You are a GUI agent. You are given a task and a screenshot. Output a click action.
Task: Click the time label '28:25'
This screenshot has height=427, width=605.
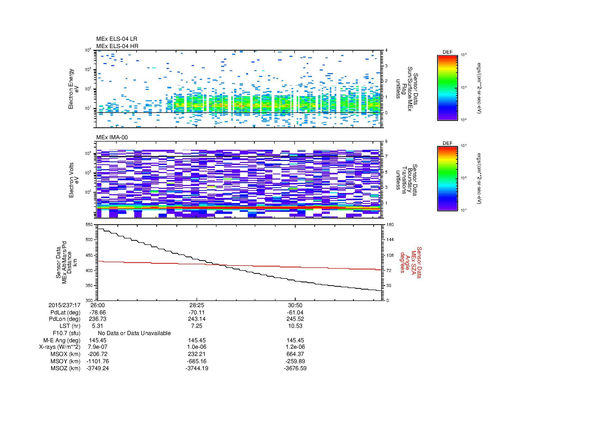pyautogui.click(x=197, y=305)
